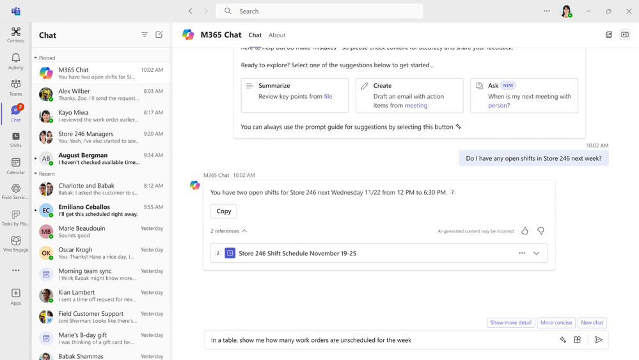The height and width of the screenshot is (360, 639).
Task: Pop out the M365 Chat window
Action: [x=609, y=35]
